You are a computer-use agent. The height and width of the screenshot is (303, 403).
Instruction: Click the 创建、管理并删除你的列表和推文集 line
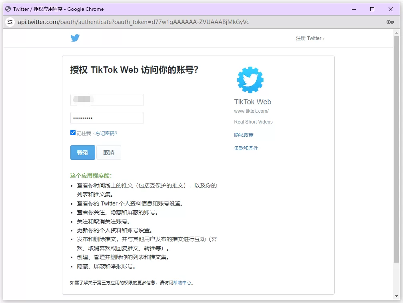point(123,257)
